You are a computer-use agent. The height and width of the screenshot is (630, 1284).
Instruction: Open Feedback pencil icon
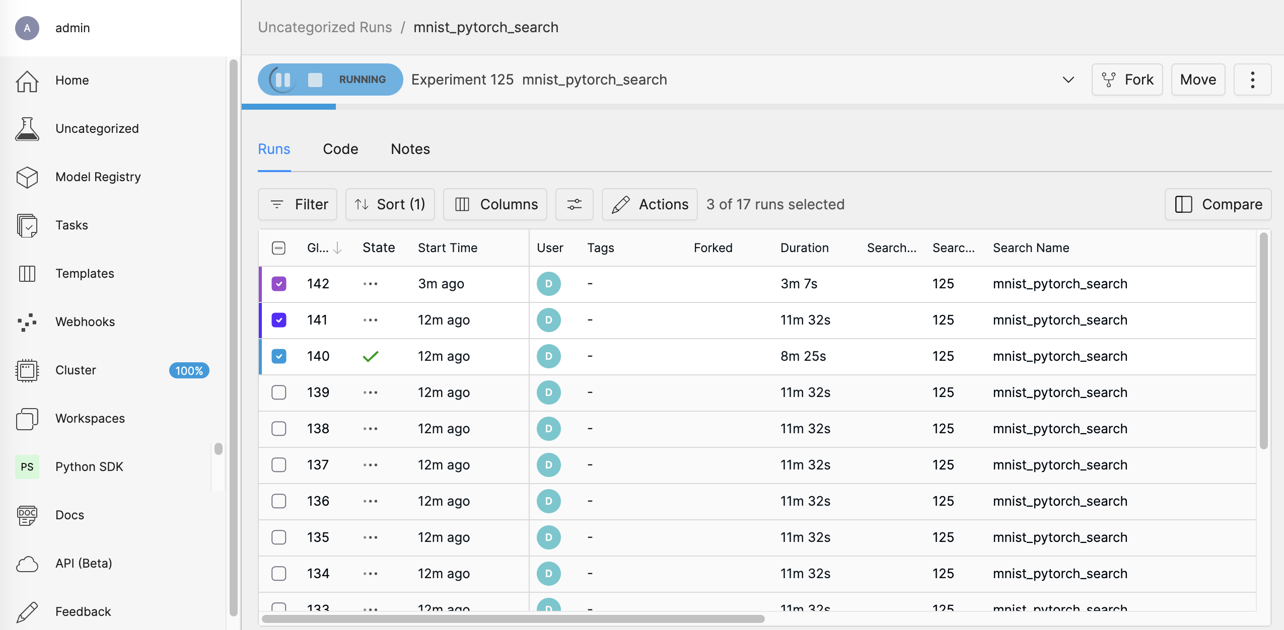click(27, 612)
